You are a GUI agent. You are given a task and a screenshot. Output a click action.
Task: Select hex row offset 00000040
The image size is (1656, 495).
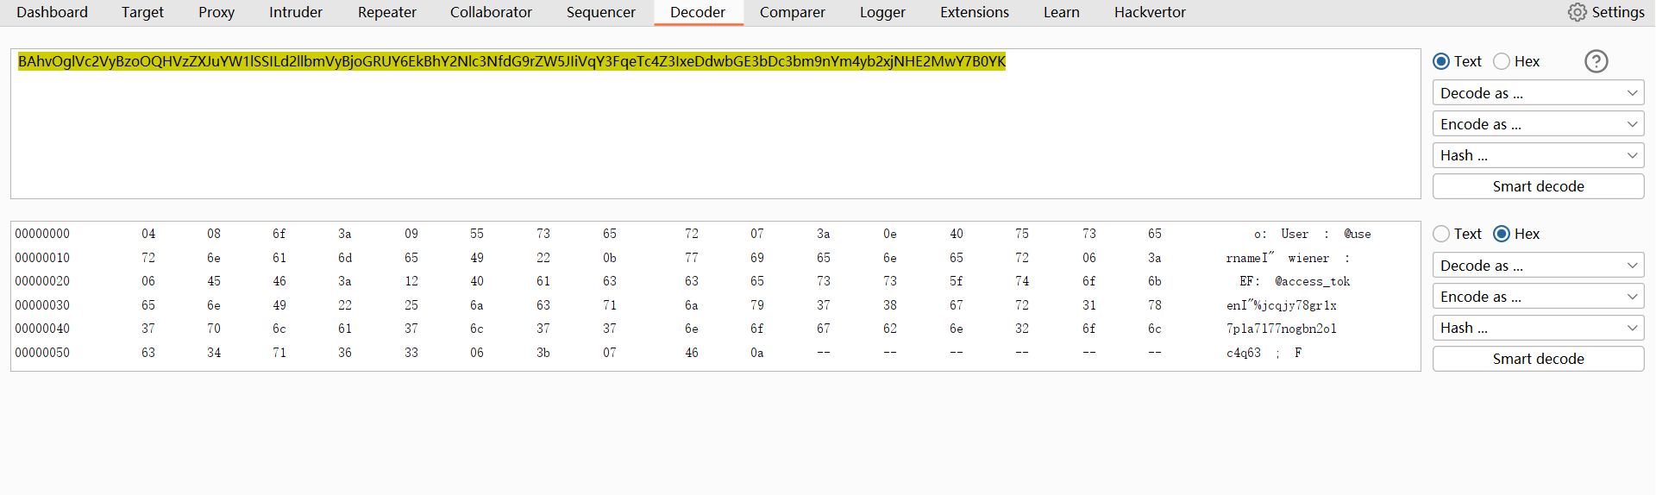pyautogui.click(x=42, y=329)
